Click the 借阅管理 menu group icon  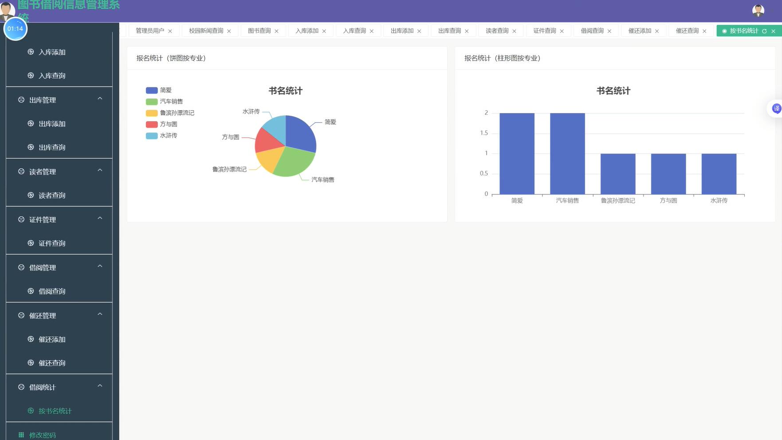(21, 267)
